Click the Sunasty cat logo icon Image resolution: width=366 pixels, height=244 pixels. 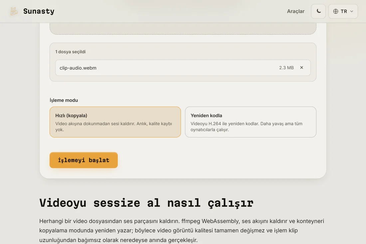pyautogui.click(x=14, y=11)
